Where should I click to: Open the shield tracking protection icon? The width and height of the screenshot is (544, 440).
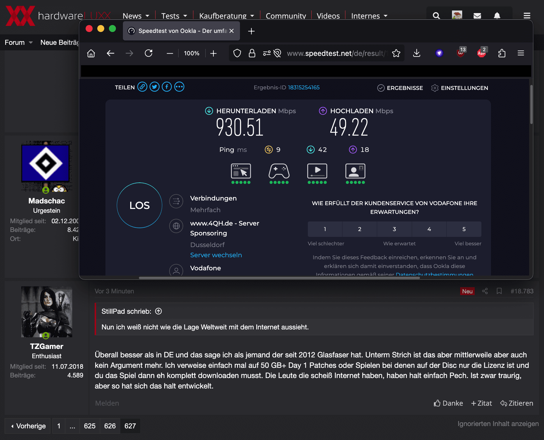click(x=237, y=53)
